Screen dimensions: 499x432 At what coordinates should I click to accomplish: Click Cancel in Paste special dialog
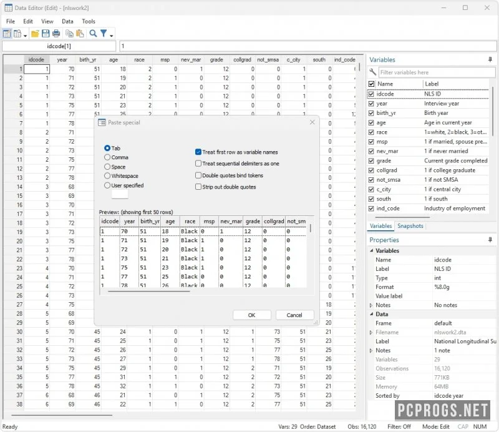pos(294,315)
